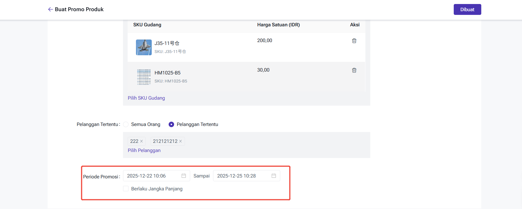Click the fighter jet product thumbnail
This screenshot has width=522, height=209.
click(144, 47)
